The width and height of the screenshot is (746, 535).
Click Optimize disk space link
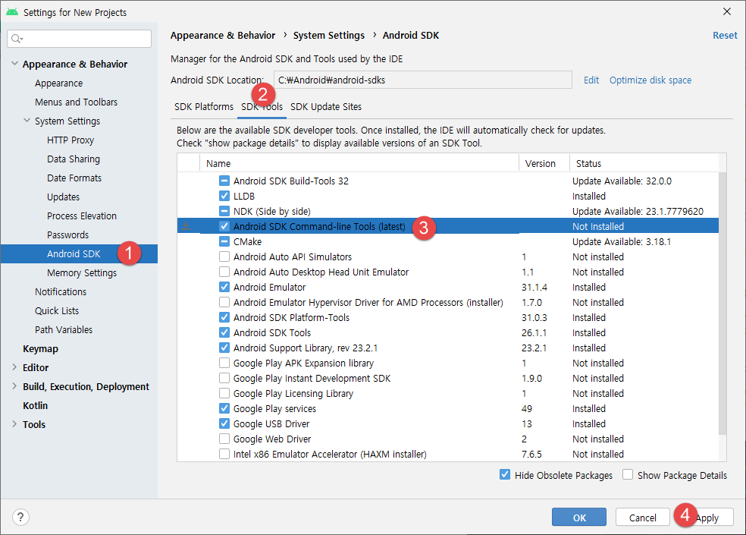[650, 80]
